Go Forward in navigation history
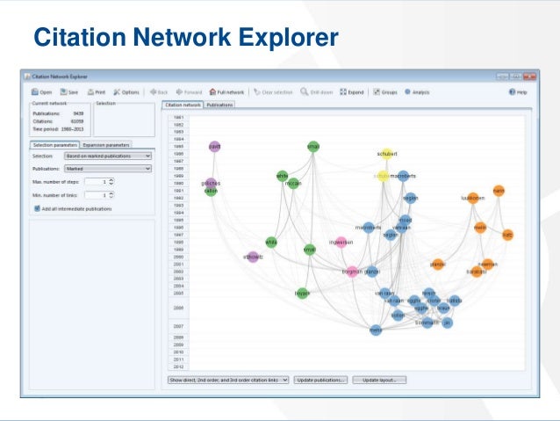Viewport: 560px width, 421px height. pyautogui.click(x=189, y=92)
